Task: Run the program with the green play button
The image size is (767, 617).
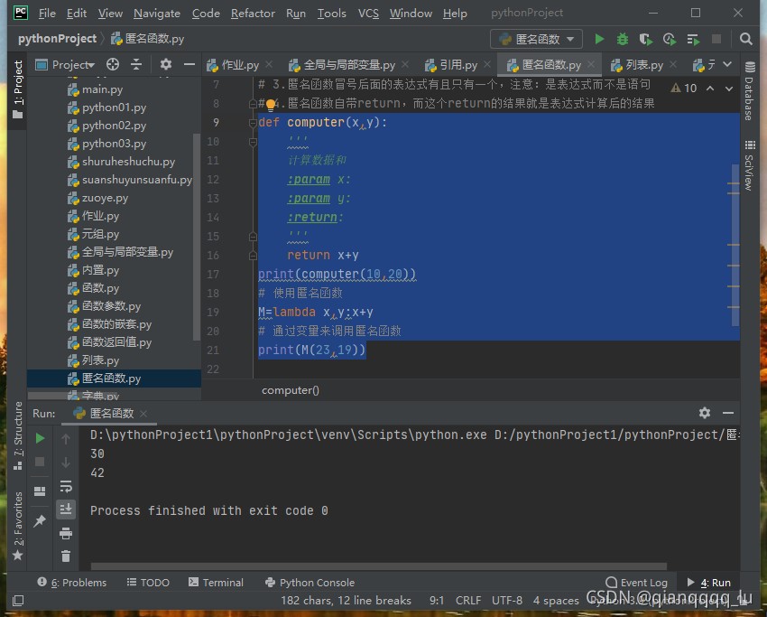Action: 599,39
